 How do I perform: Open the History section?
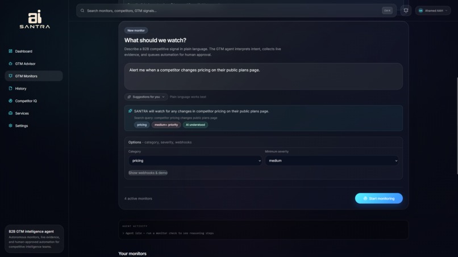coord(34,89)
